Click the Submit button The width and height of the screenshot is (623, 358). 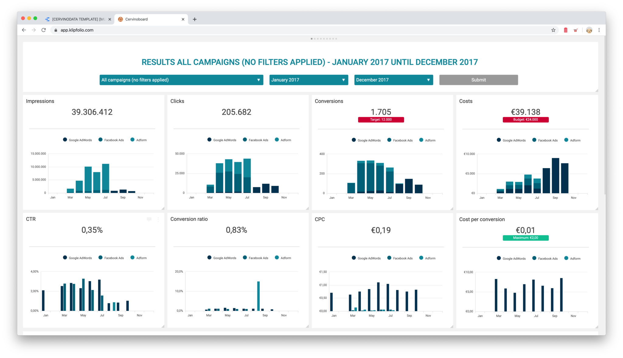pyautogui.click(x=478, y=80)
